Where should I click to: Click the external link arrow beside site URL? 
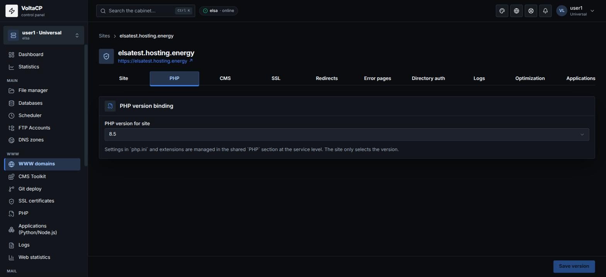point(191,61)
